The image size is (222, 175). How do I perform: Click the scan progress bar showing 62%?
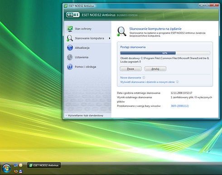pyautogui.click(x=165, y=53)
